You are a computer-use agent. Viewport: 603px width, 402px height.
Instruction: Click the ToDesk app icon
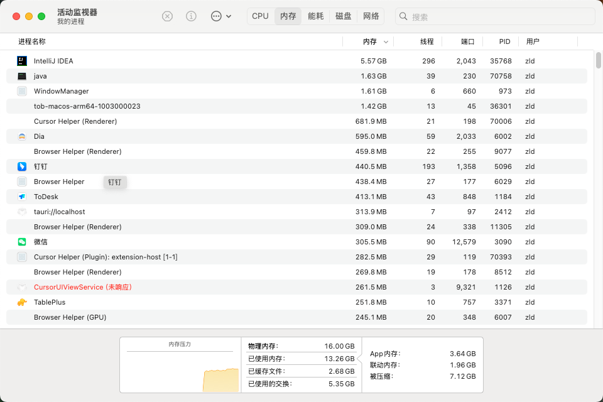(22, 197)
